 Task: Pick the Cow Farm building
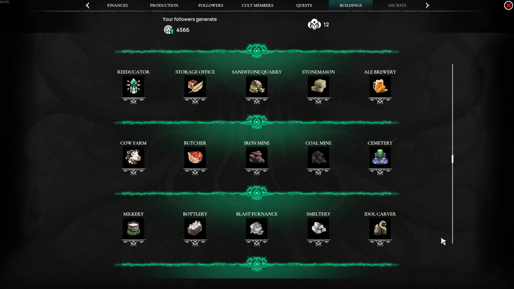[x=133, y=157]
